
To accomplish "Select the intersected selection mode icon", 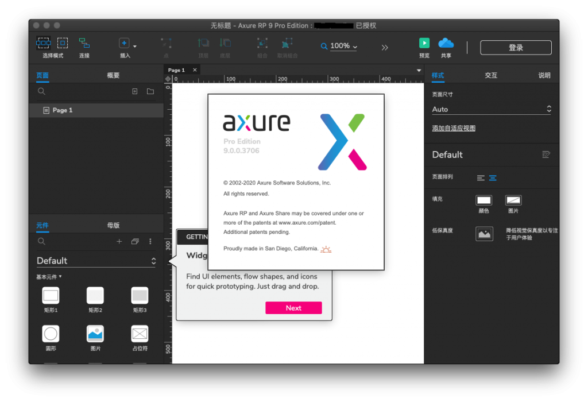I will pyautogui.click(x=43, y=42).
